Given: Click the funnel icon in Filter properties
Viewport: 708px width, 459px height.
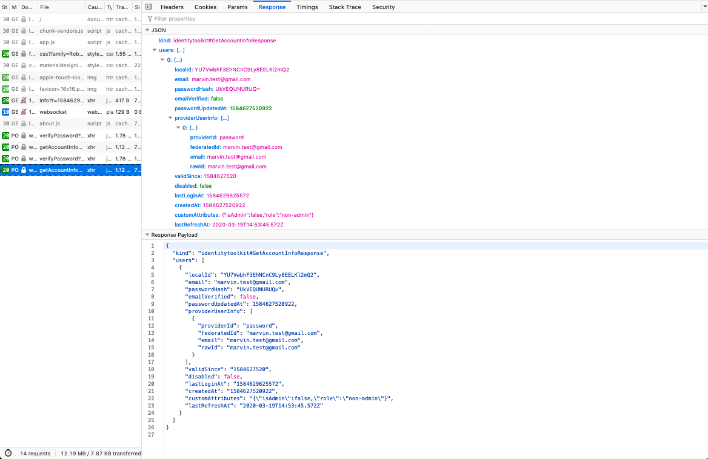Looking at the screenshot, I should [150, 19].
